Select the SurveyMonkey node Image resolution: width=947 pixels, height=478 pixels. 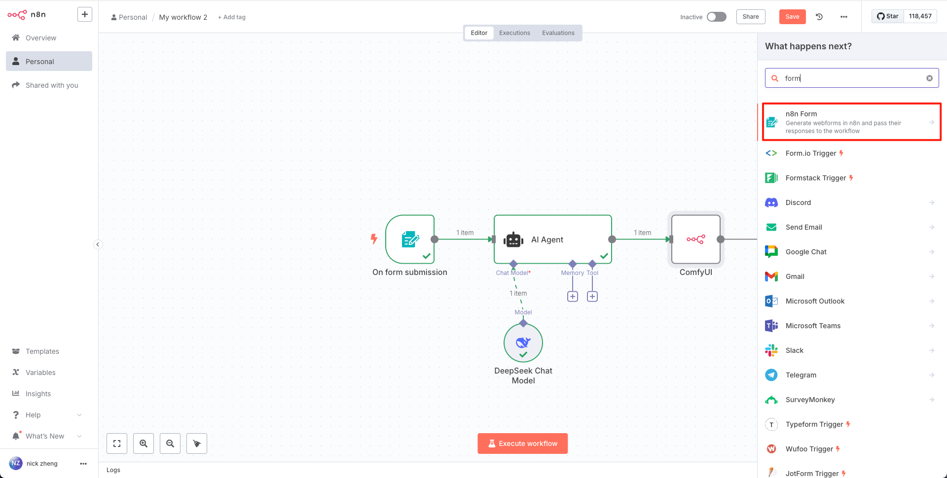pos(852,400)
